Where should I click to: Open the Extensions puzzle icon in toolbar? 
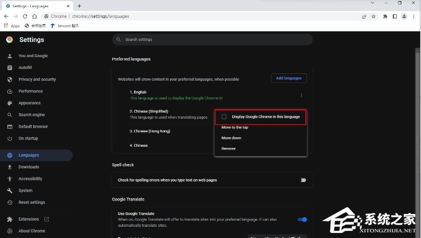click(x=385, y=16)
